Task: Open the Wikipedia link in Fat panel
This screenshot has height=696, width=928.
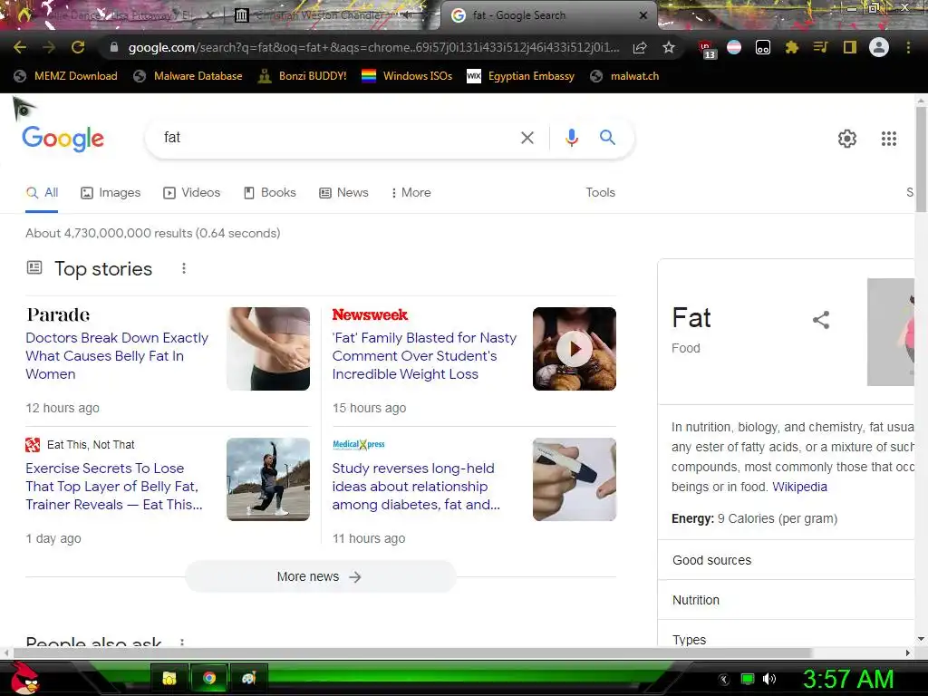Action: (799, 487)
